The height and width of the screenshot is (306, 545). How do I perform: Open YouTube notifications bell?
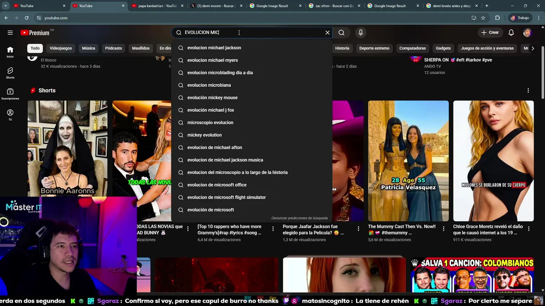511,32
